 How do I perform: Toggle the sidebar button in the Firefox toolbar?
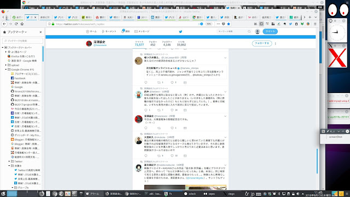(261, 24)
